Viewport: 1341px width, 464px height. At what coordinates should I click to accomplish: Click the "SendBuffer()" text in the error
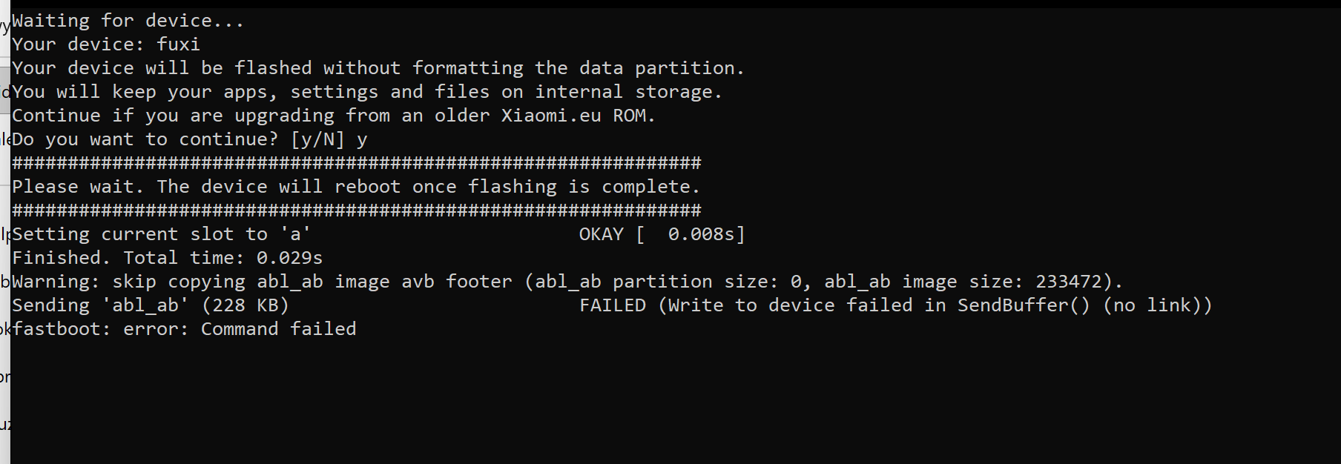[x=1024, y=305]
